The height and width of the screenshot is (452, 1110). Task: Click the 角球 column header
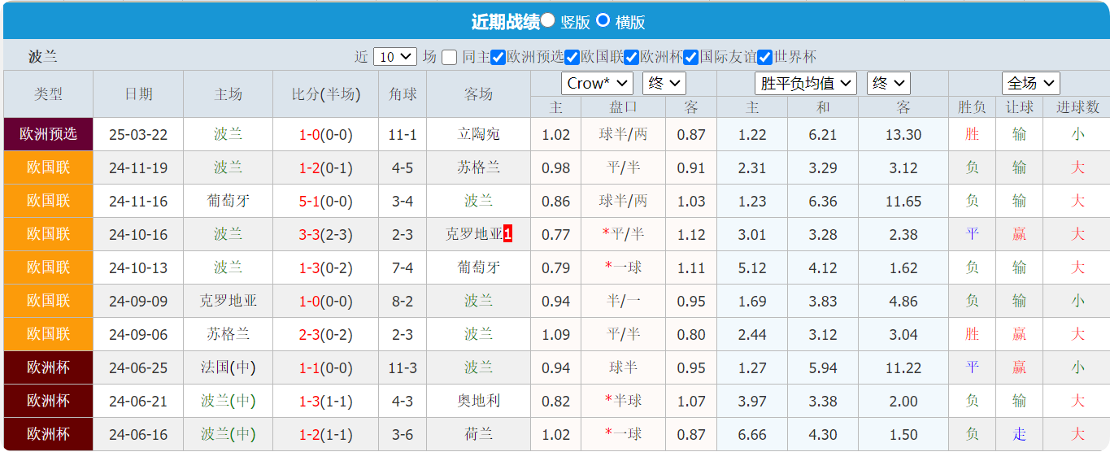[403, 94]
